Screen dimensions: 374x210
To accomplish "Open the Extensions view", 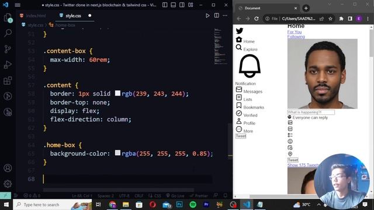I will (x=8, y=80).
